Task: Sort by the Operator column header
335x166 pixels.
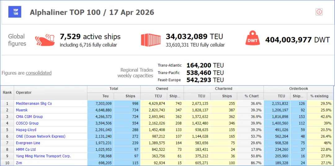Action: (x=24, y=92)
